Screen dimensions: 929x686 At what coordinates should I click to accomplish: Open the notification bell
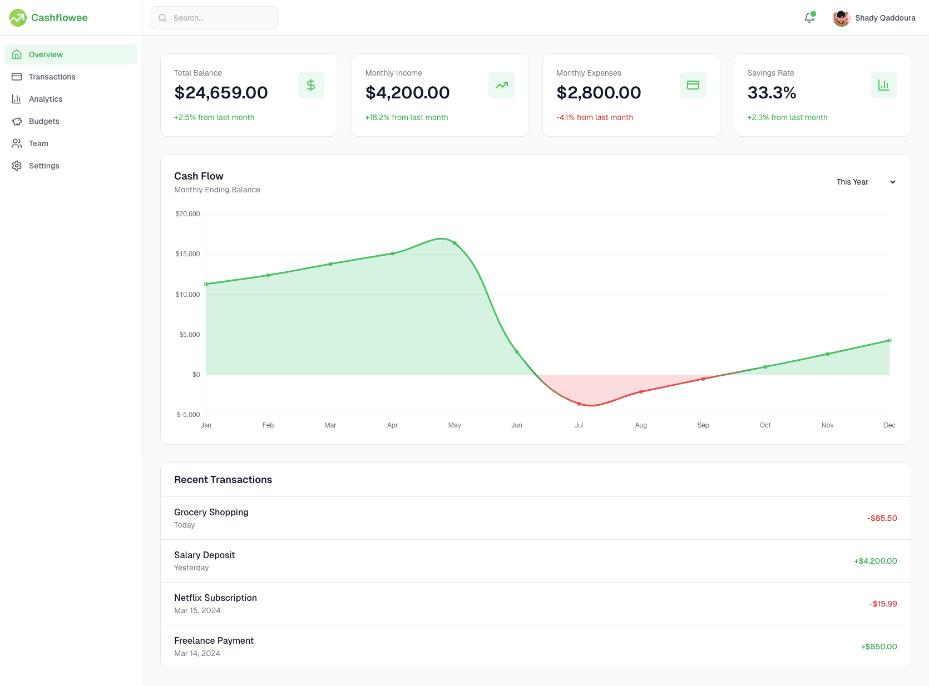tap(809, 18)
